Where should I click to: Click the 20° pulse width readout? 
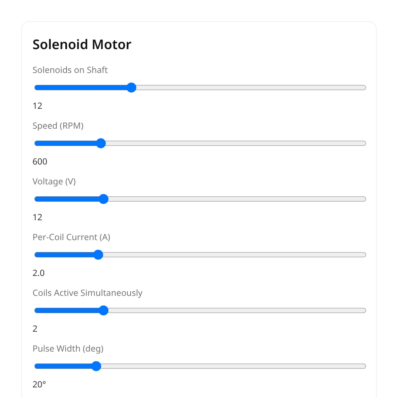click(39, 384)
